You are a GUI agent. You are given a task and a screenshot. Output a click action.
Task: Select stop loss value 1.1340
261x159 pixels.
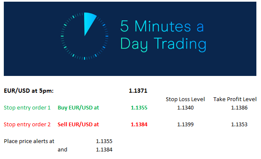click(x=185, y=107)
